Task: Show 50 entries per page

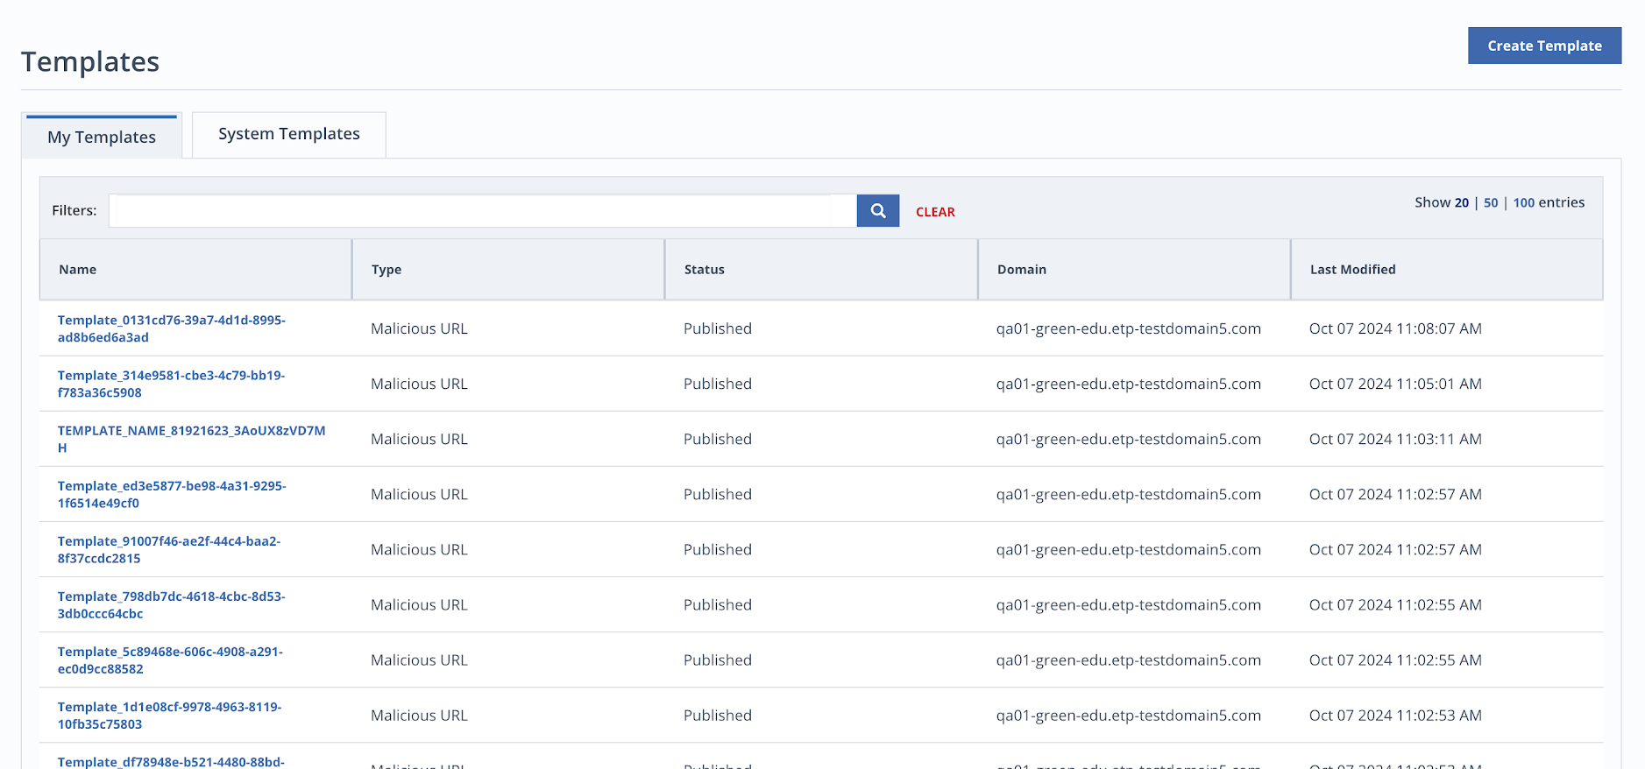Action: coord(1491,202)
